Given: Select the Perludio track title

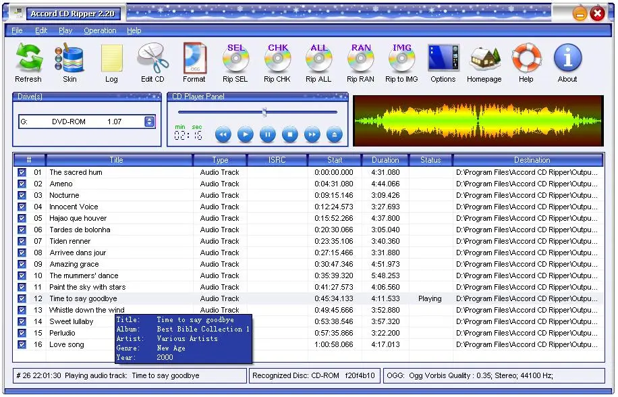Looking at the screenshot, I should tap(62, 333).
